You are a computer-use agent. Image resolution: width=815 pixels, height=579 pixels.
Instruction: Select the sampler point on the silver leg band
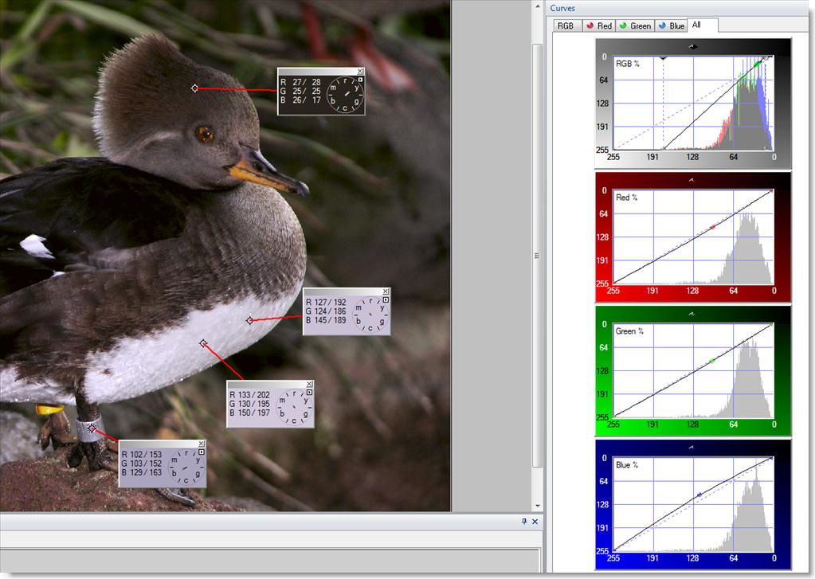pos(92,428)
